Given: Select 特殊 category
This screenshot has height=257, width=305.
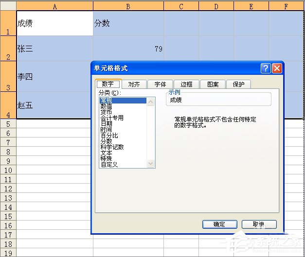Looking at the screenshot, I should coord(123,159).
